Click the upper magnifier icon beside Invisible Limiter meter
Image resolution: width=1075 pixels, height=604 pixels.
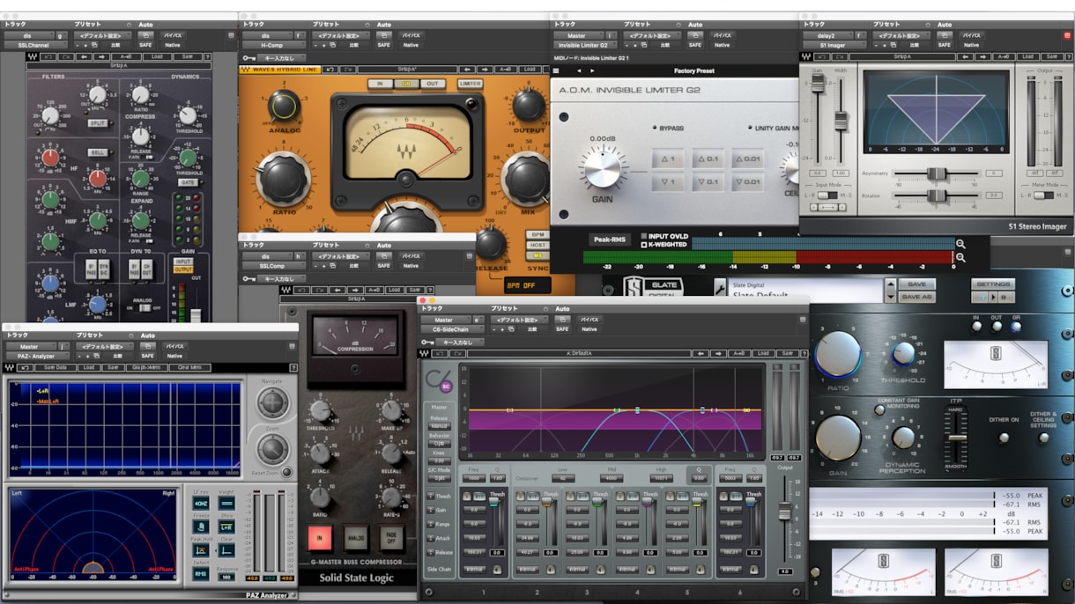point(960,244)
